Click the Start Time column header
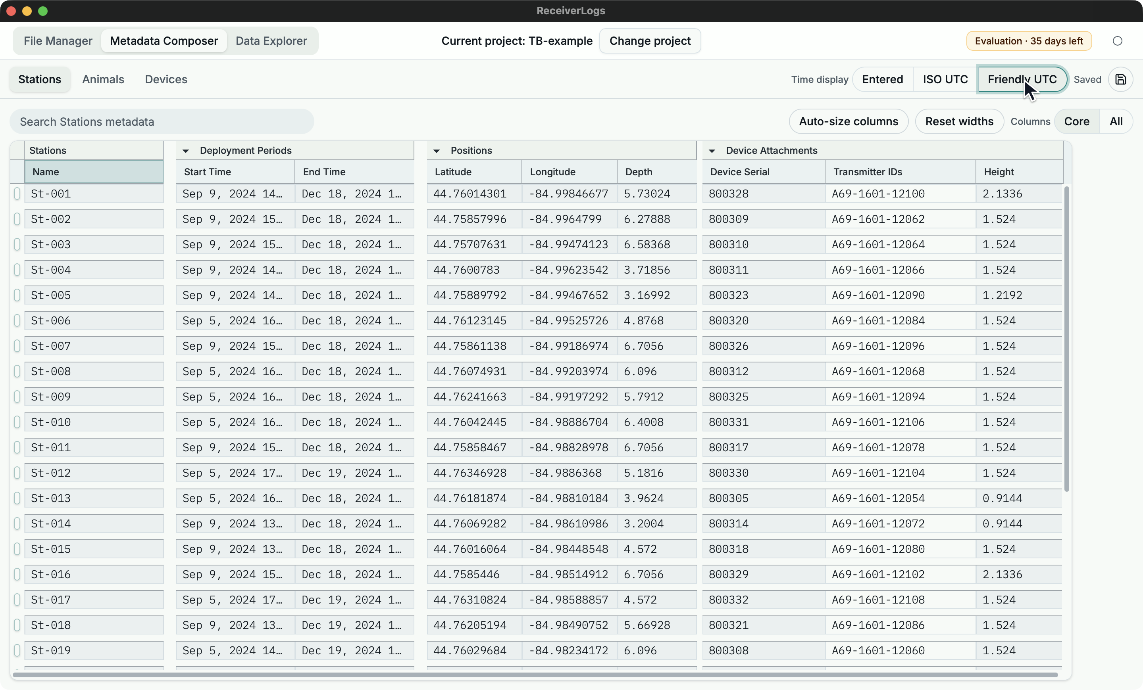The height and width of the screenshot is (690, 1143). pos(236,172)
